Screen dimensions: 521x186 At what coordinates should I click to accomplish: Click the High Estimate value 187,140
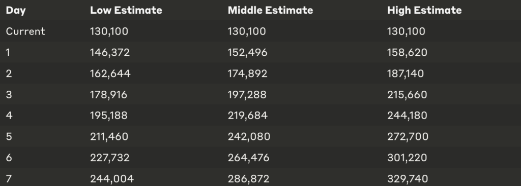pos(406,73)
